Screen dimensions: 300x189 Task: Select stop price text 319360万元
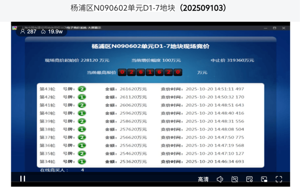pos(240,60)
